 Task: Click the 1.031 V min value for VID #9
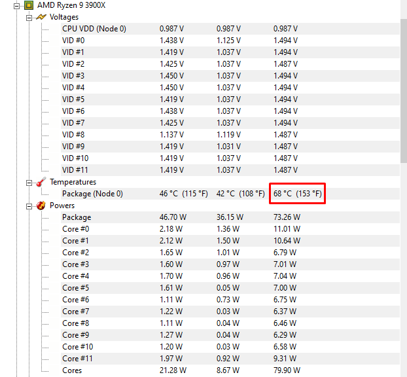click(228, 147)
